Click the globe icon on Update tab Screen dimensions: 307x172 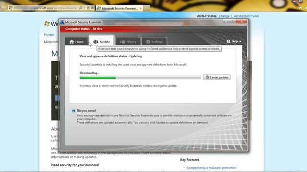tap(96, 42)
